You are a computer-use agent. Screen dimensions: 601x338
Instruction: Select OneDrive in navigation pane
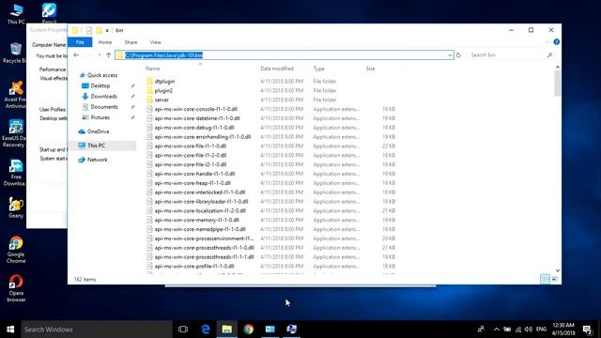(98, 131)
